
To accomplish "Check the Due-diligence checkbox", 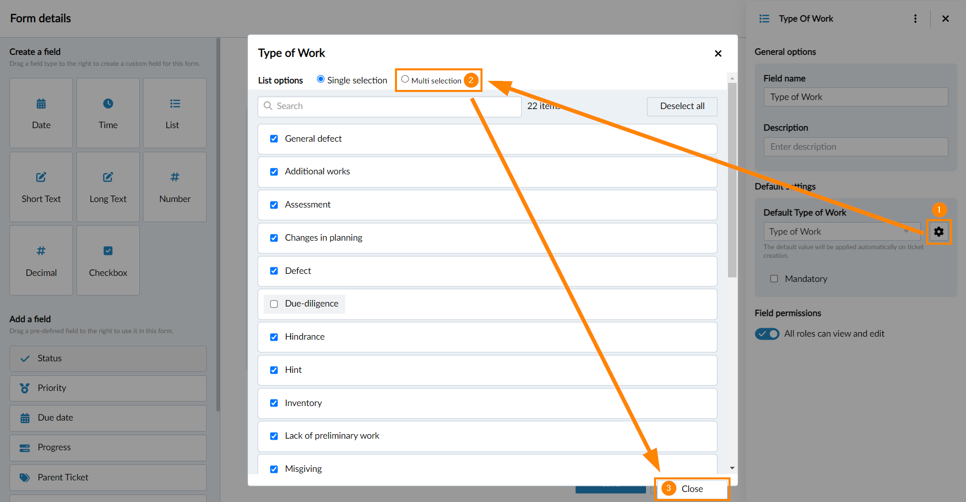I will tap(274, 304).
